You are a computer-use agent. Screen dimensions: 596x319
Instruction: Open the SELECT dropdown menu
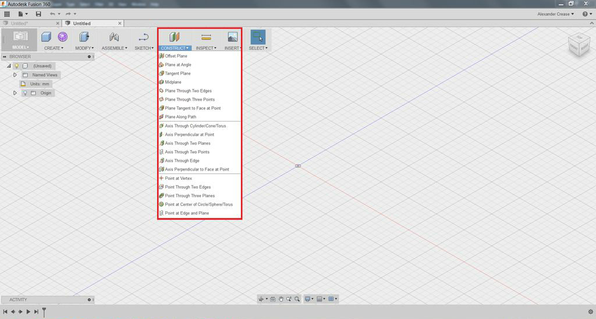point(258,48)
